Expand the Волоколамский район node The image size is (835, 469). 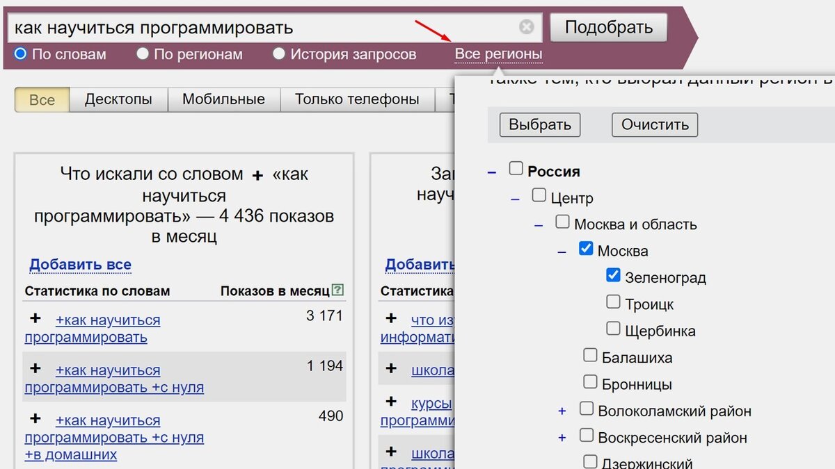(x=562, y=411)
